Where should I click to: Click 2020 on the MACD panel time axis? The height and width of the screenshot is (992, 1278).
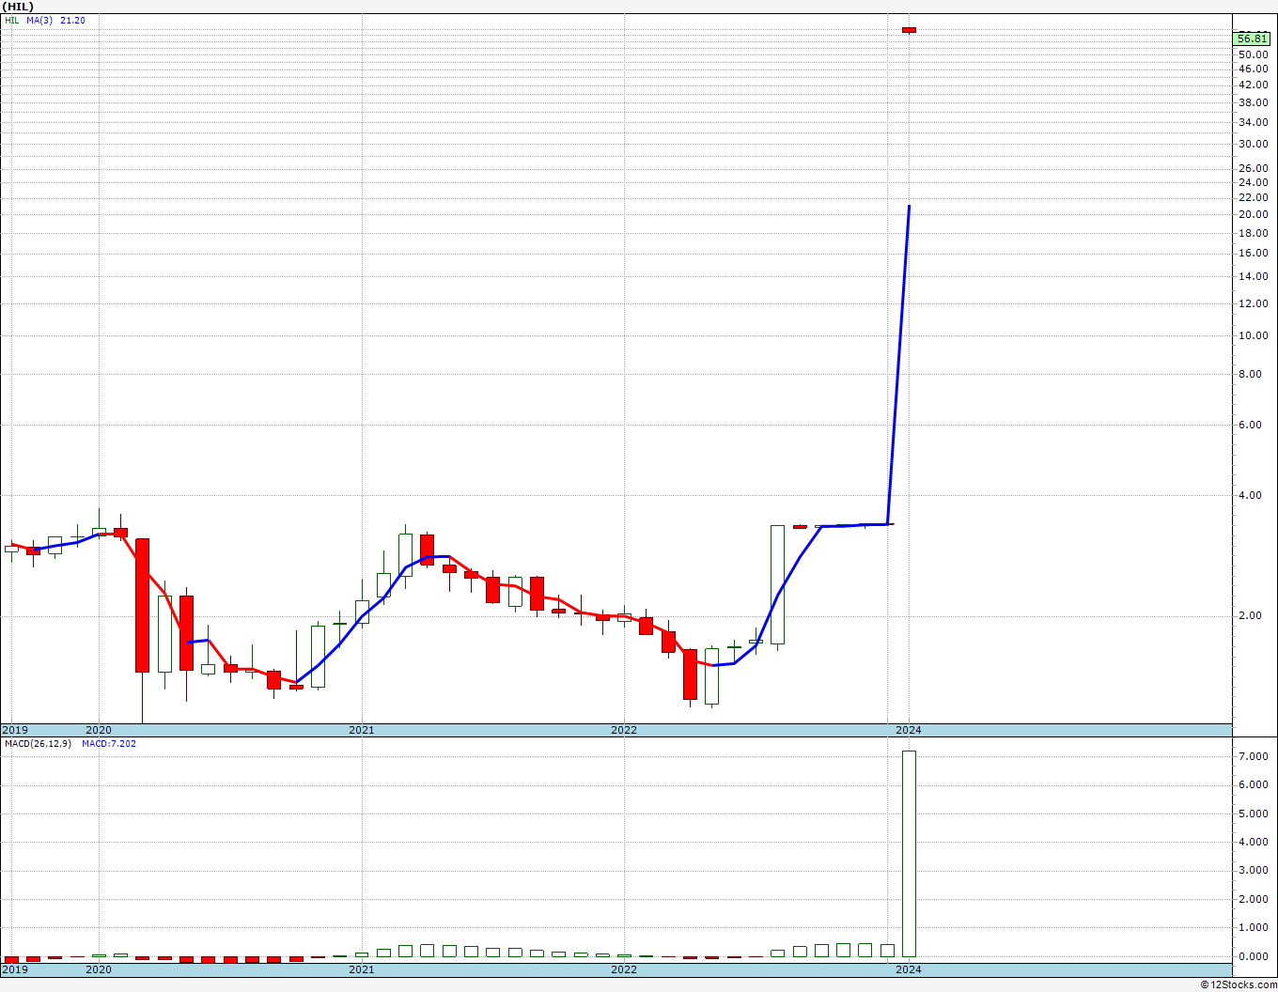pos(99,969)
